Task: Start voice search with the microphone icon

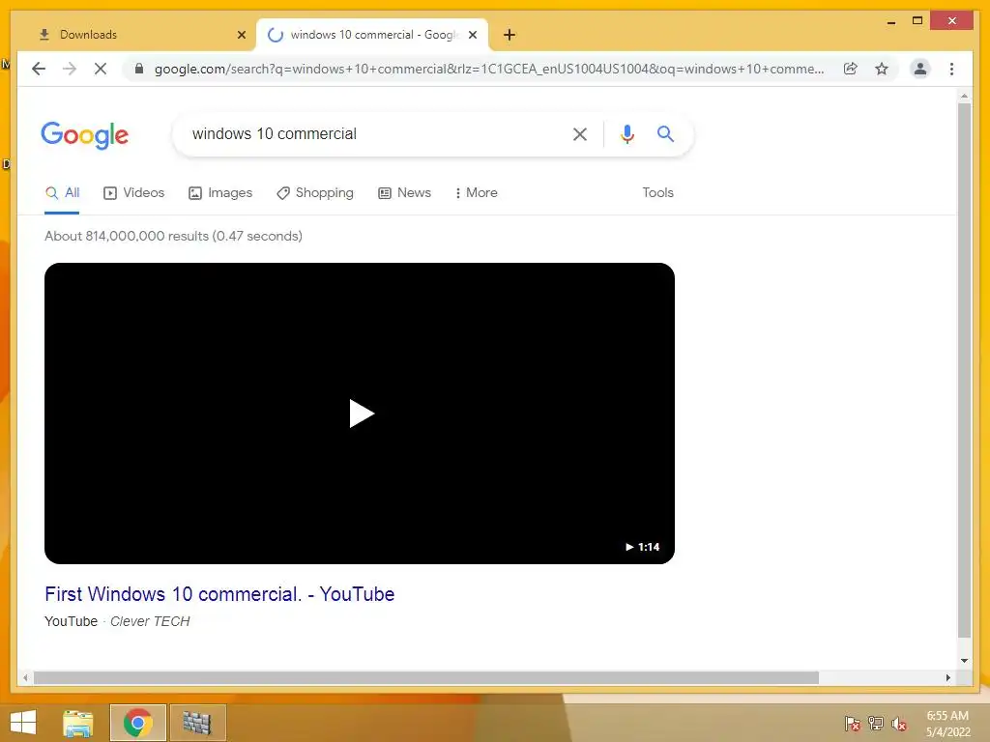Action: click(x=626, y=133)
